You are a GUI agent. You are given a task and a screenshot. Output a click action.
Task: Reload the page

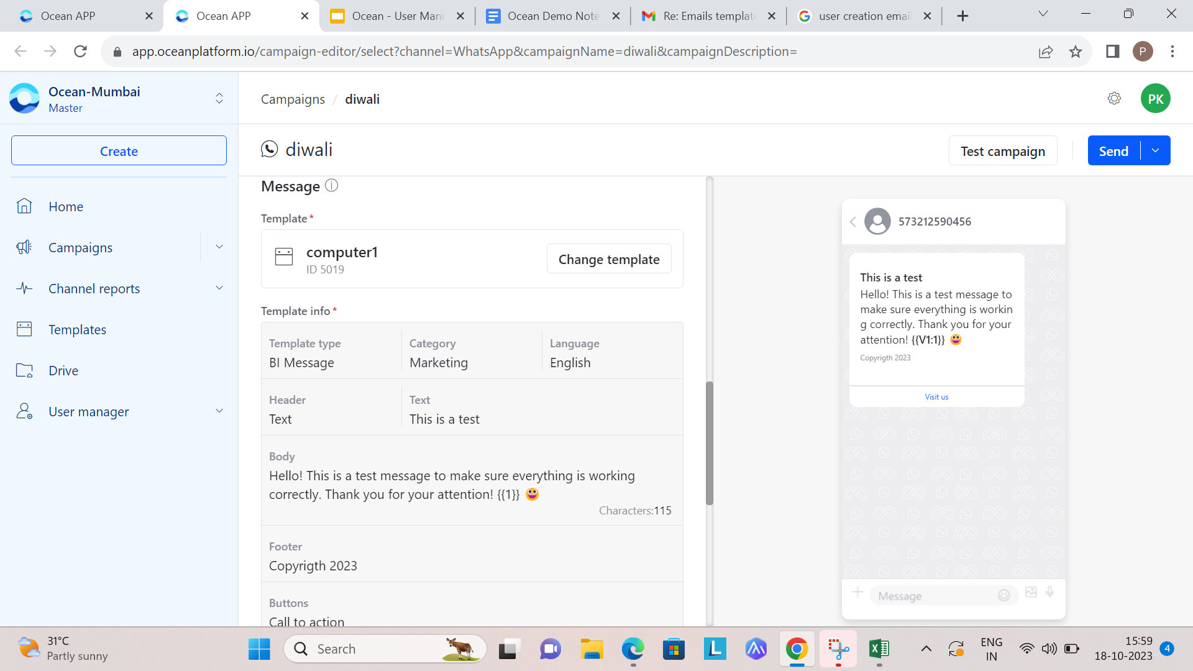point(80,52)
